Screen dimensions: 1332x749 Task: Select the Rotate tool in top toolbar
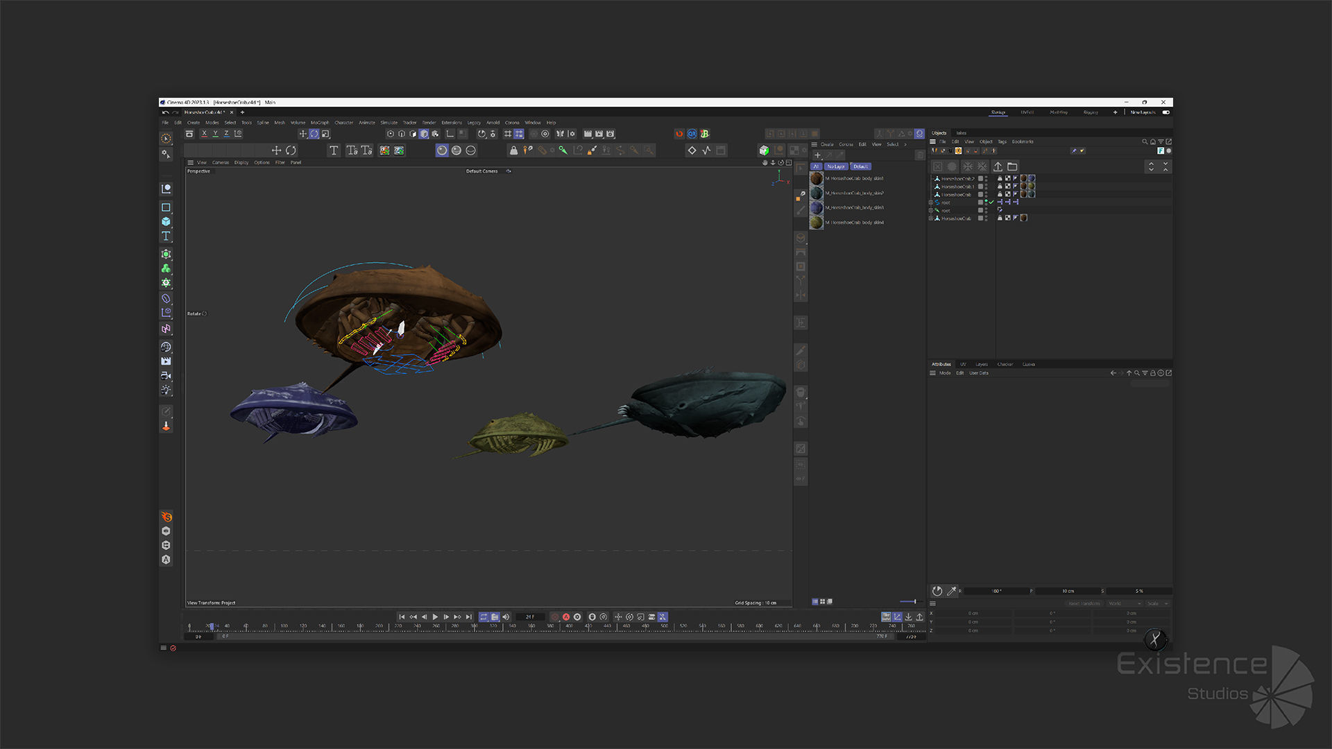coord(314,134)
